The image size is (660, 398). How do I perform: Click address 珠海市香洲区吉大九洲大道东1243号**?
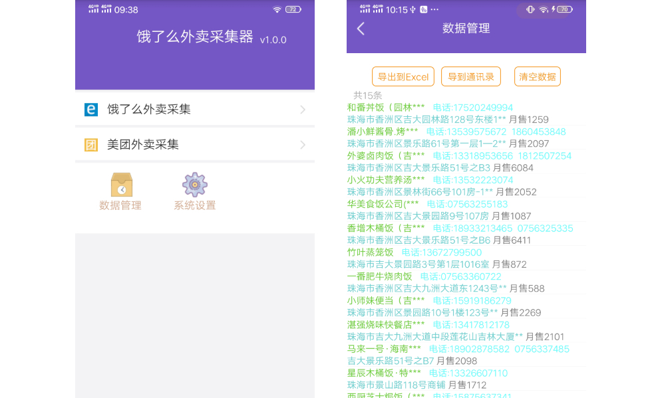[x=427, y=289]
